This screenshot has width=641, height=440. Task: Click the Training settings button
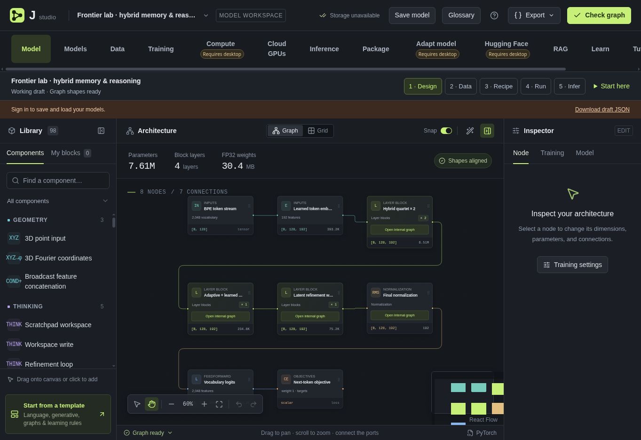[x=572, y=265]
